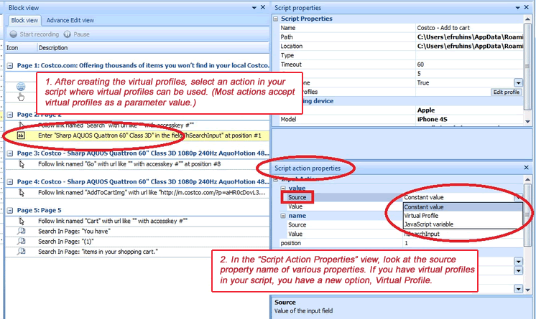The image size is (536, 319).
Task: Click the Name value Costco - Add to cart
Action: pyautogui.click(x=443, y=28)
